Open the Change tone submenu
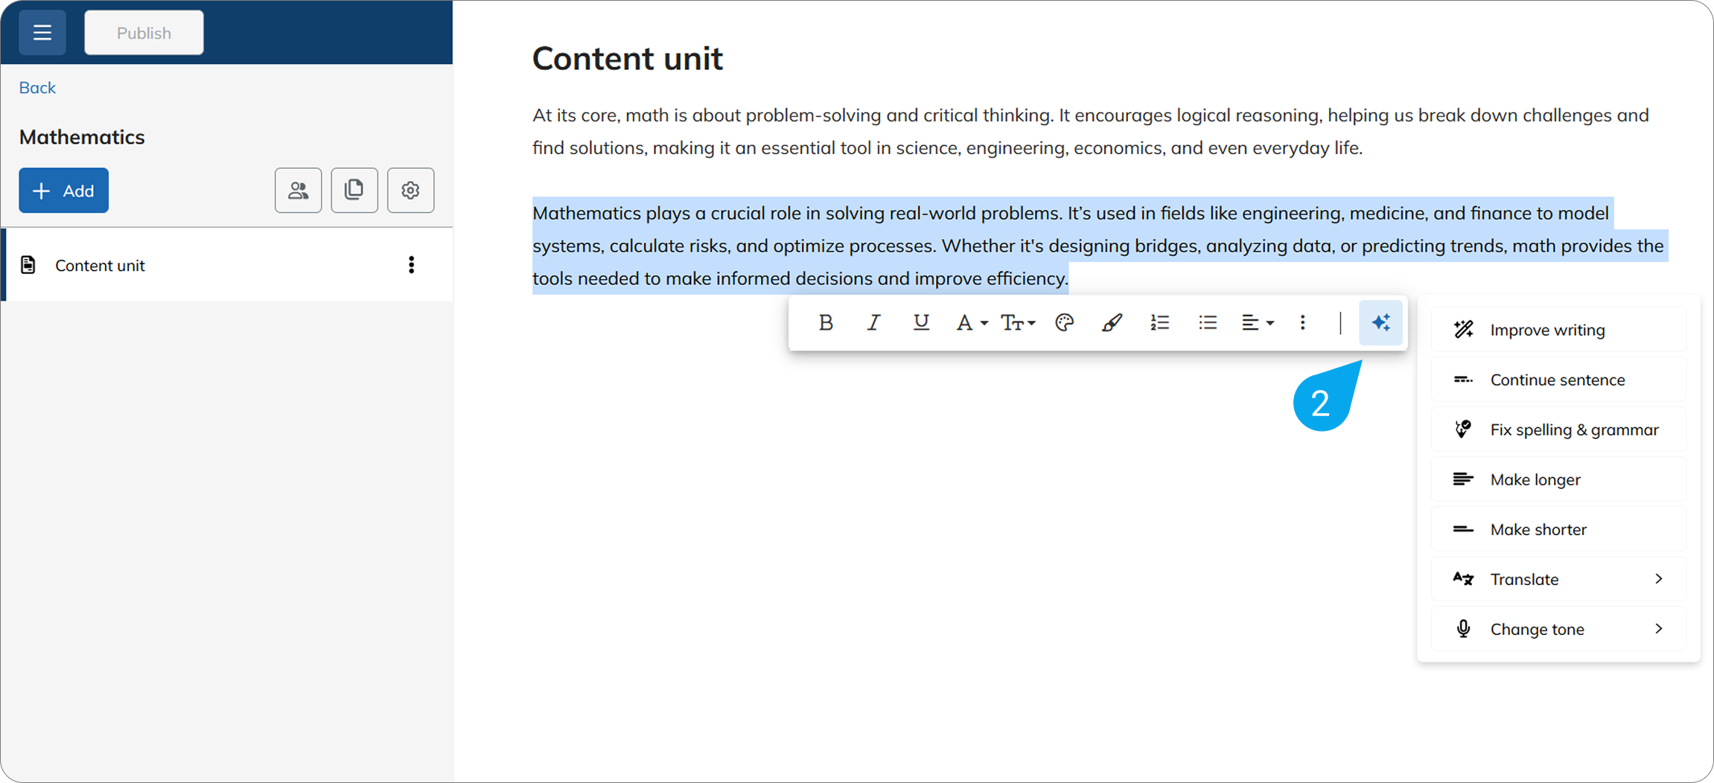Viewport: 1714px width, 783px height. [x=1558, y=629]
